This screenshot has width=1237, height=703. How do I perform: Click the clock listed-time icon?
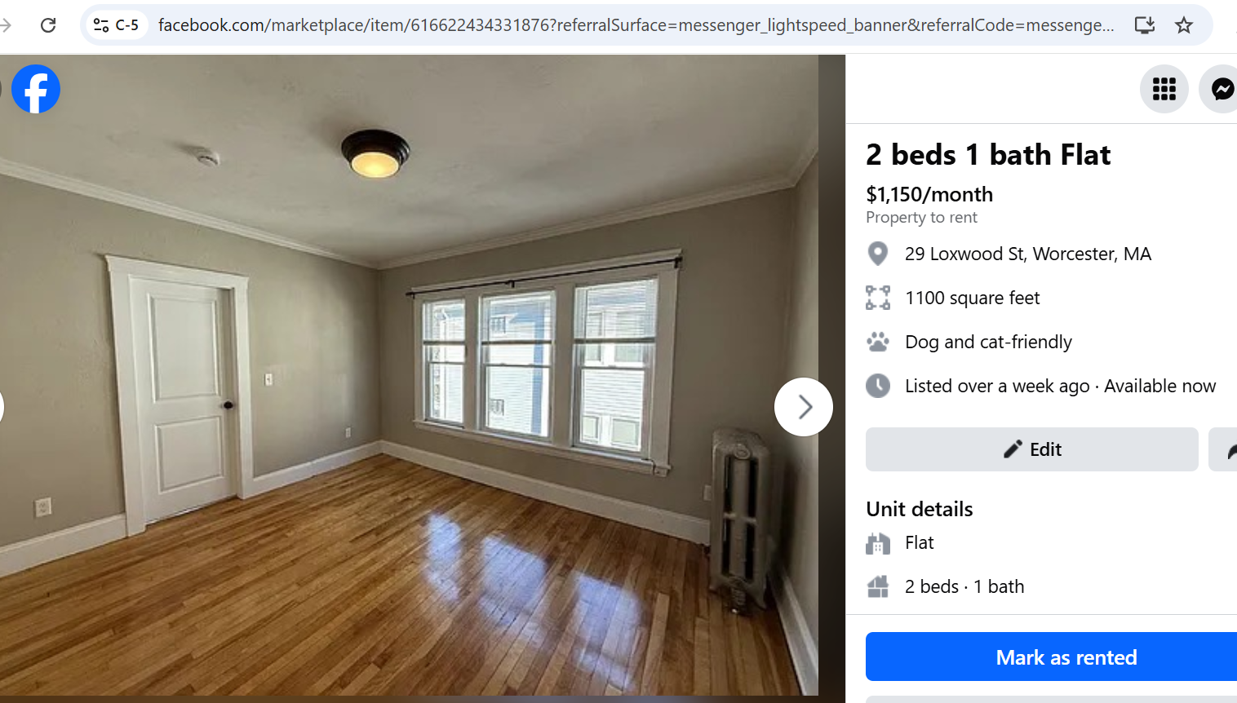point(878,386)
